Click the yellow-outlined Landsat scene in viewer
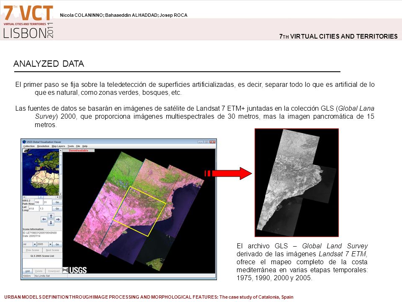 (x=139, y=211)
